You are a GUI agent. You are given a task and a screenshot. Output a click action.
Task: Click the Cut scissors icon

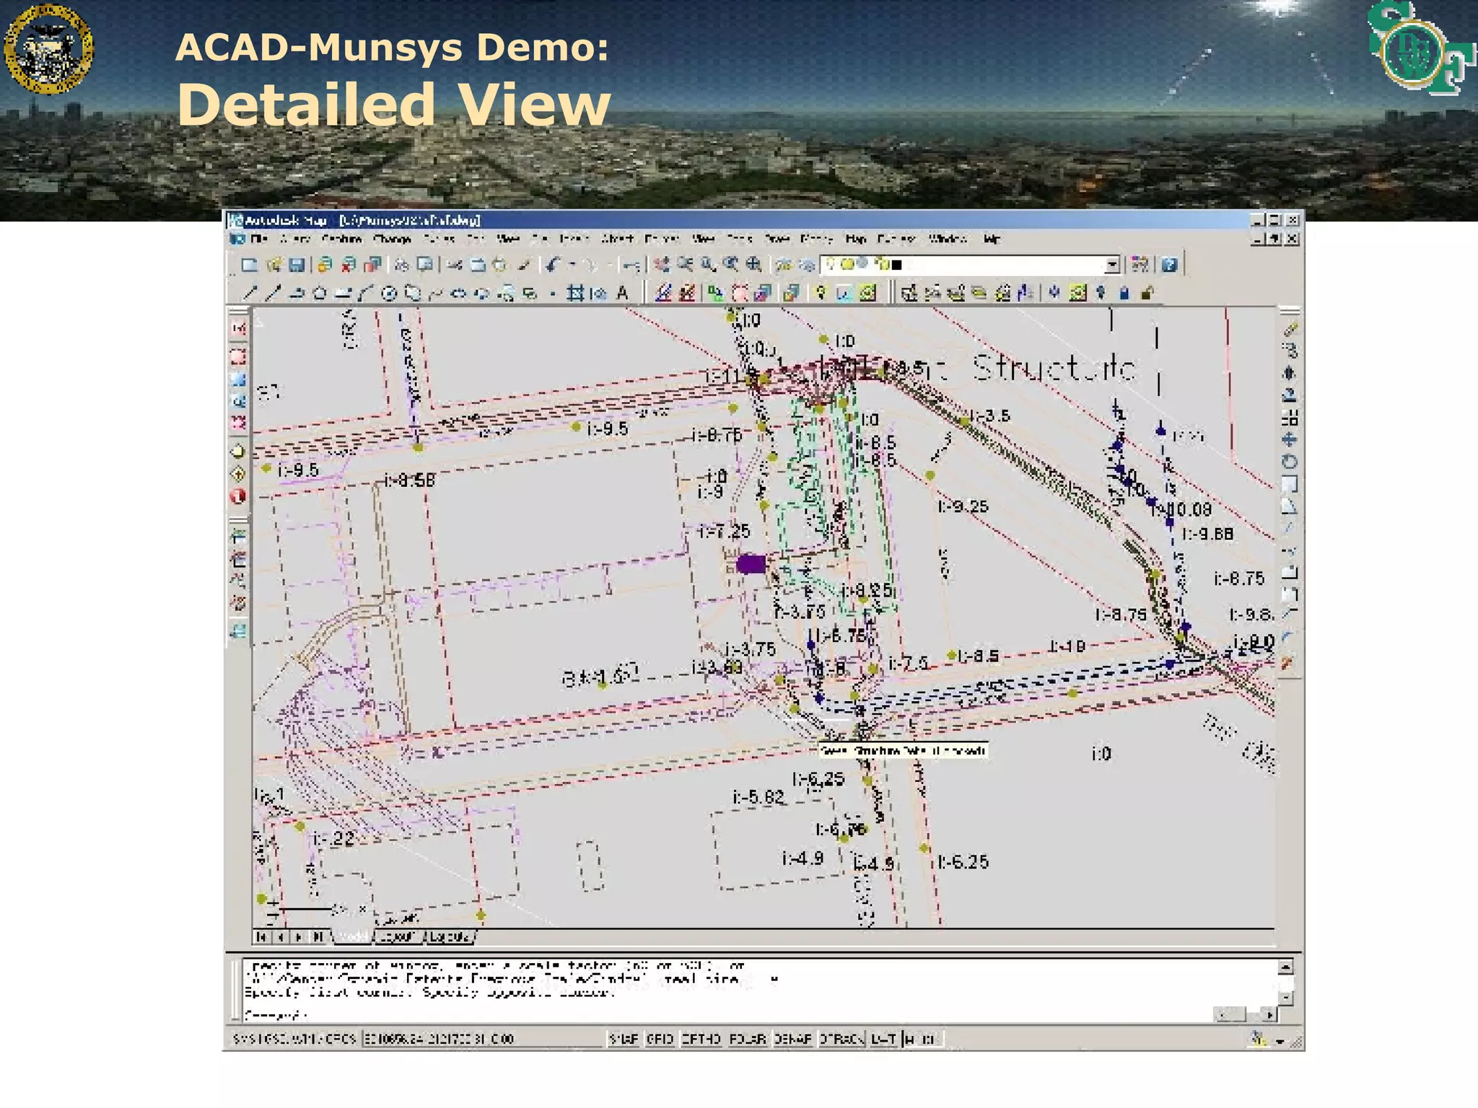pyautogui.click(x=454, y=265)
